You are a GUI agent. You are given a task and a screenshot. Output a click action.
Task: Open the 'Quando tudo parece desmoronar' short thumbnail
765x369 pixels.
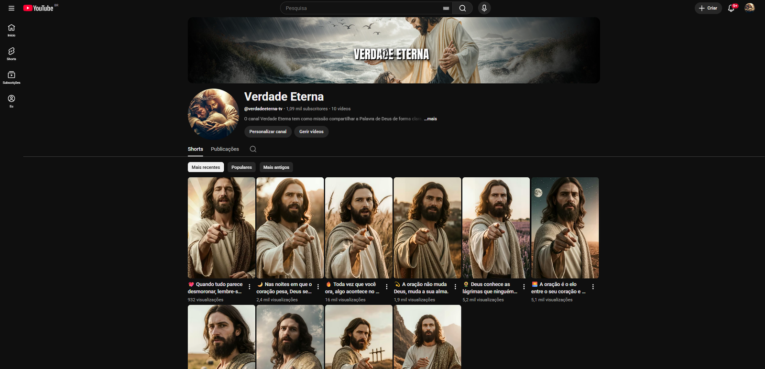coord(221,228)
